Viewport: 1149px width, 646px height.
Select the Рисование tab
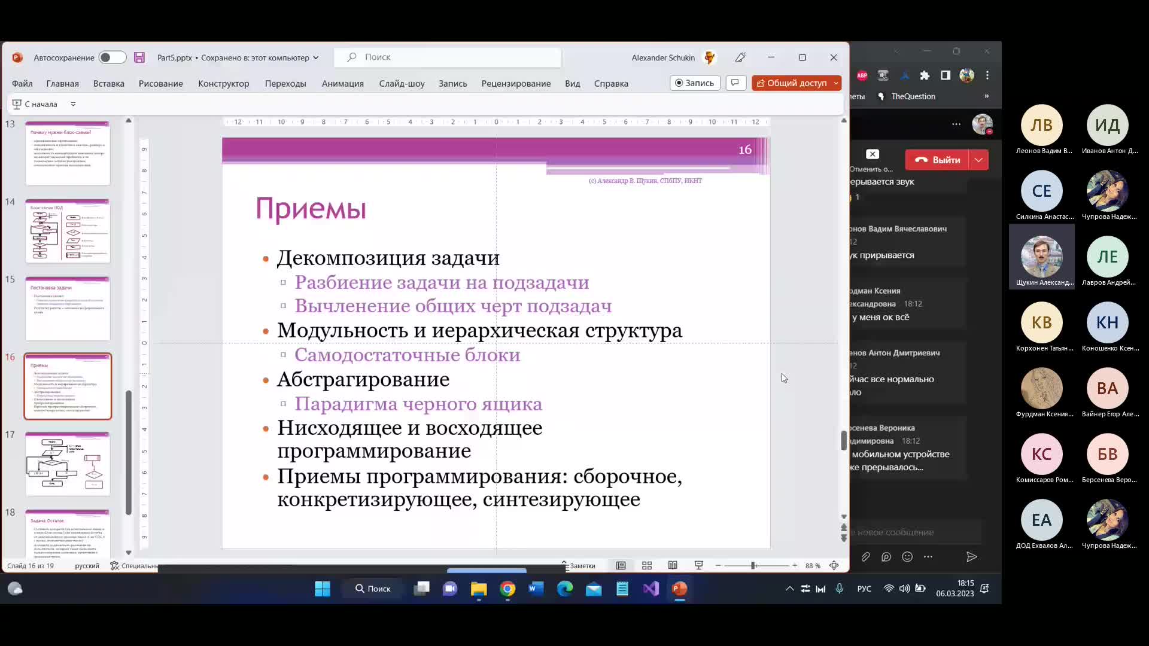161,84
